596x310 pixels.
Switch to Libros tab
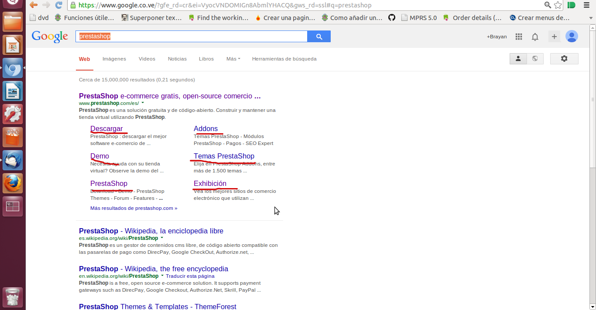[x=206, y=59]
